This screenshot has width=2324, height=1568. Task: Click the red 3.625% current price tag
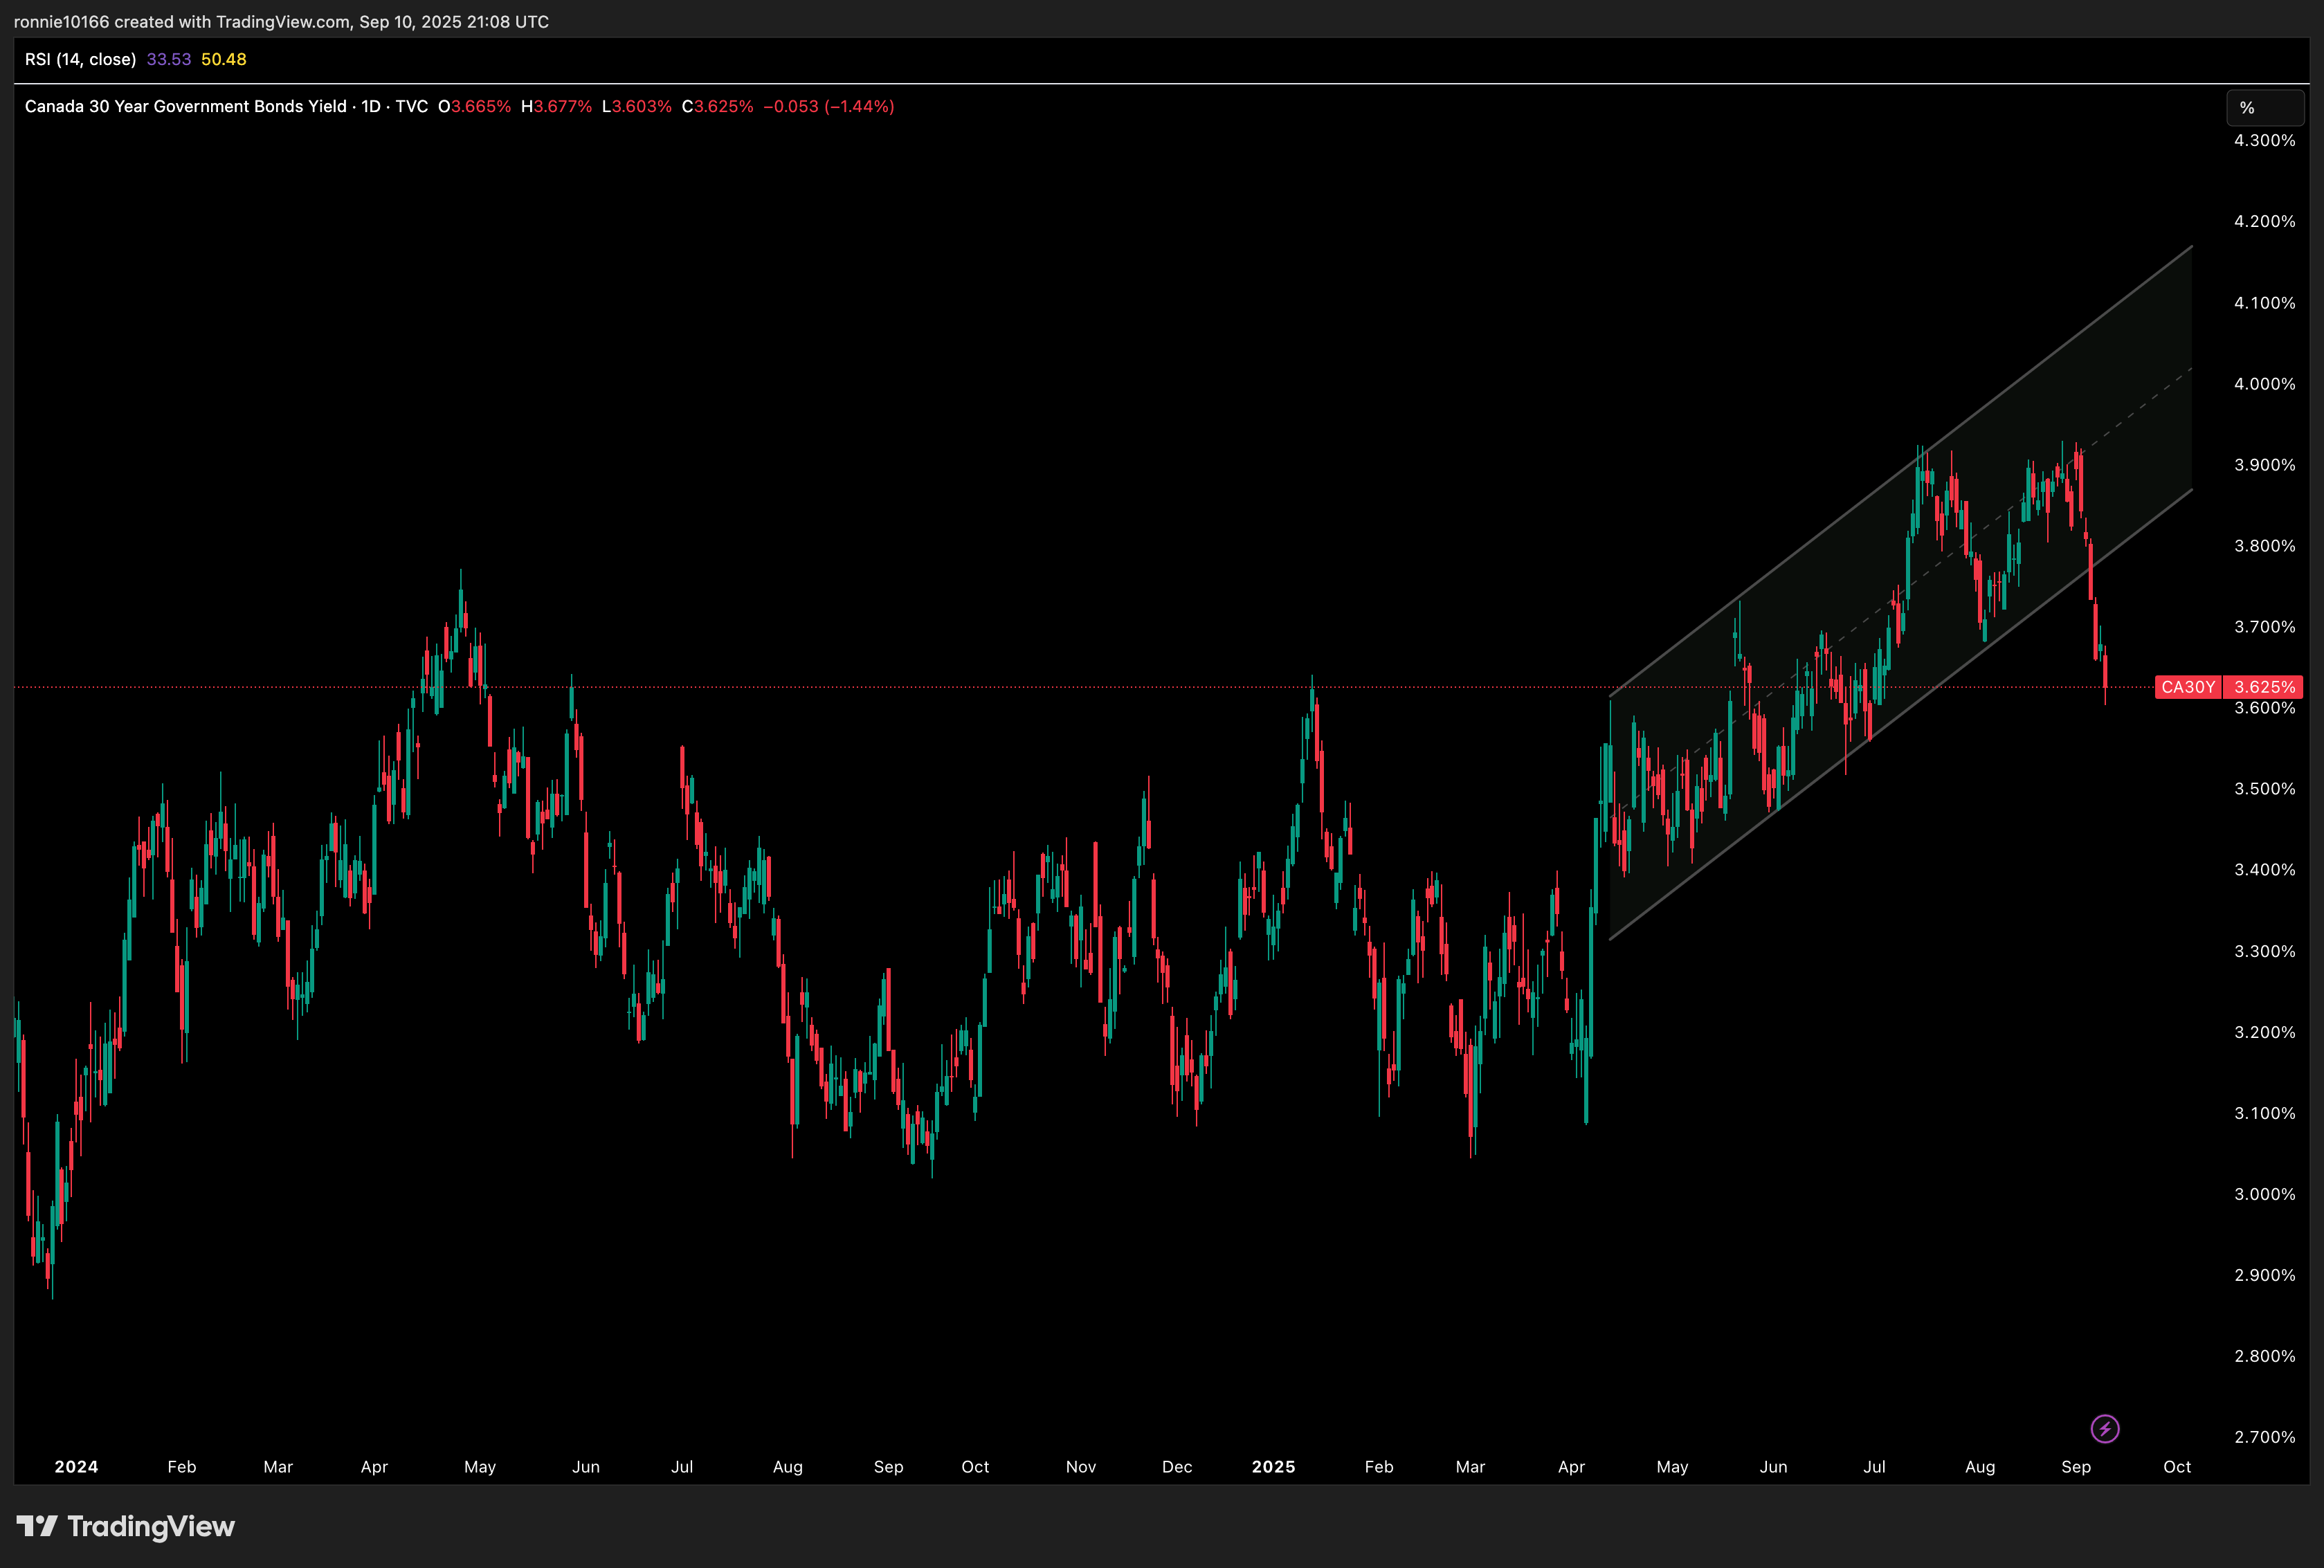pos(2264,687)
